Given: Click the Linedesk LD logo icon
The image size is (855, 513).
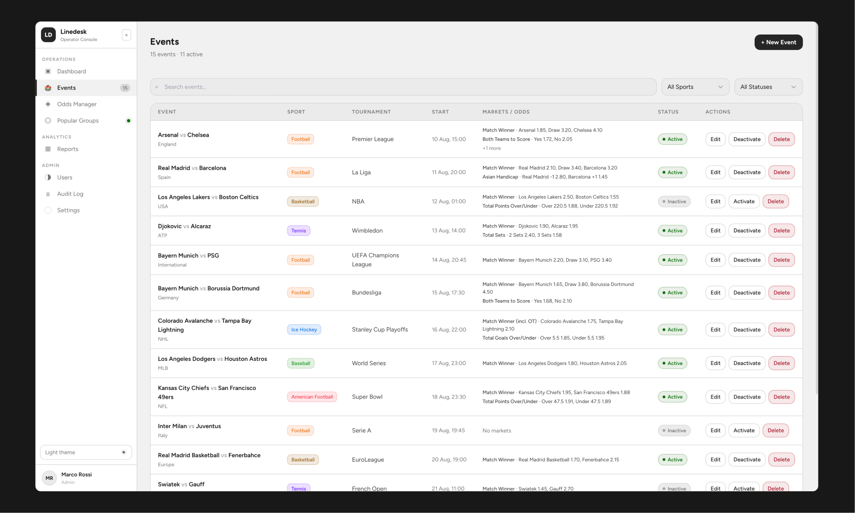Looking at the screenshot, I should tap(48, 35).
